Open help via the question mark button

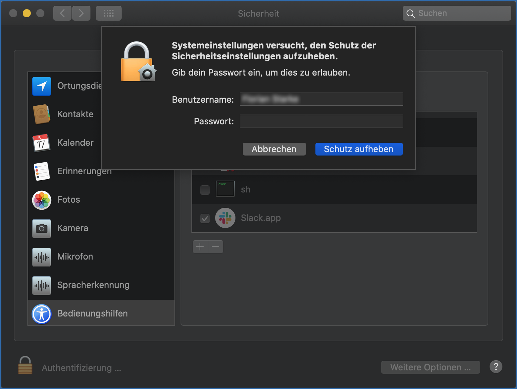(496, 367)
